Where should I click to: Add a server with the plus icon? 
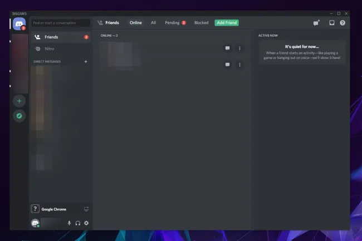point(19,101)
